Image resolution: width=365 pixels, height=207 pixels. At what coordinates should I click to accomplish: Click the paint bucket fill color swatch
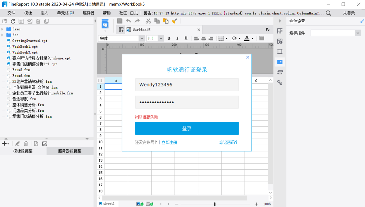tap(234, 38)
